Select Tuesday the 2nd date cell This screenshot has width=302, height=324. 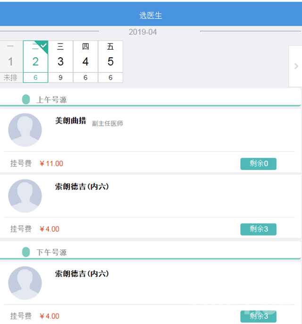[35, 61]
